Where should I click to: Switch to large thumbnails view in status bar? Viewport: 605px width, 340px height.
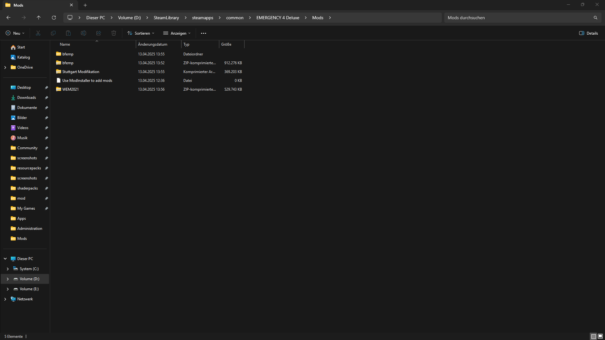[600, 336]
